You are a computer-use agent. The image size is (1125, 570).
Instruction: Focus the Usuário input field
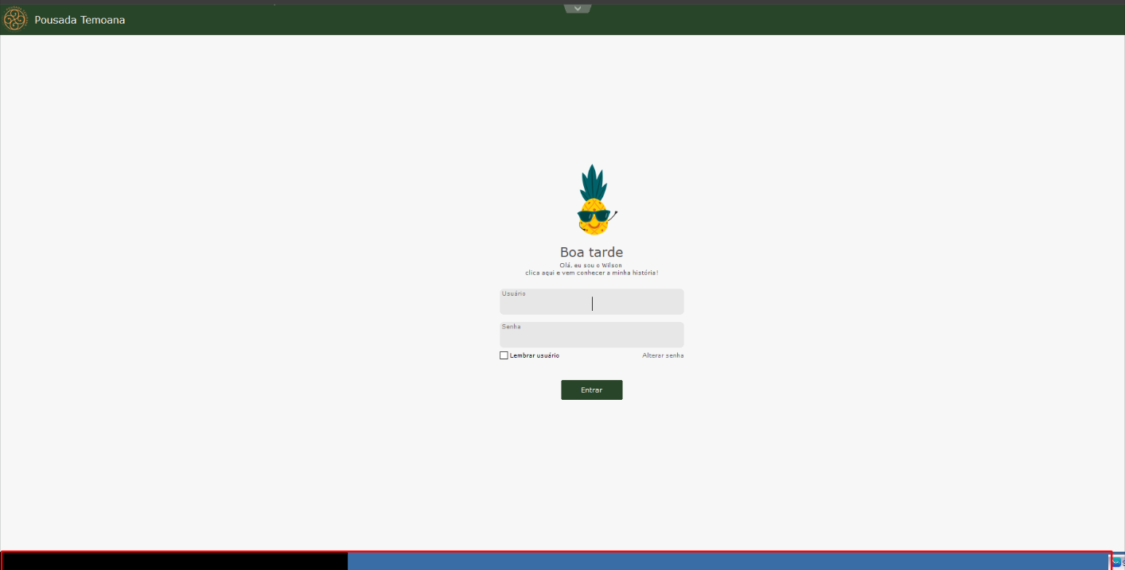tap(591, 304)
